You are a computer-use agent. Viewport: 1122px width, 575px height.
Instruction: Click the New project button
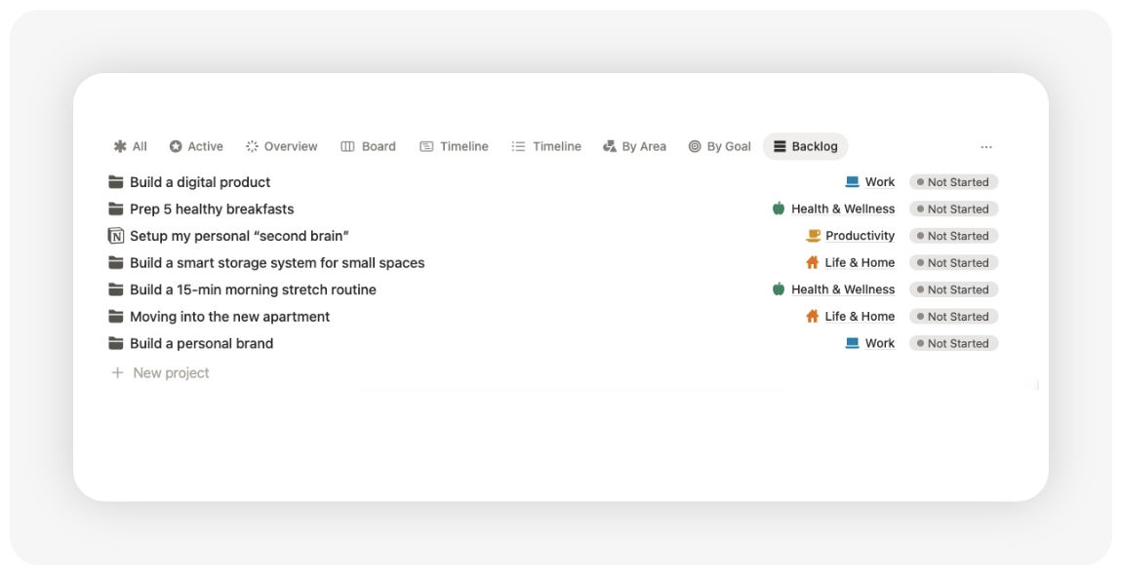[171, 373]
